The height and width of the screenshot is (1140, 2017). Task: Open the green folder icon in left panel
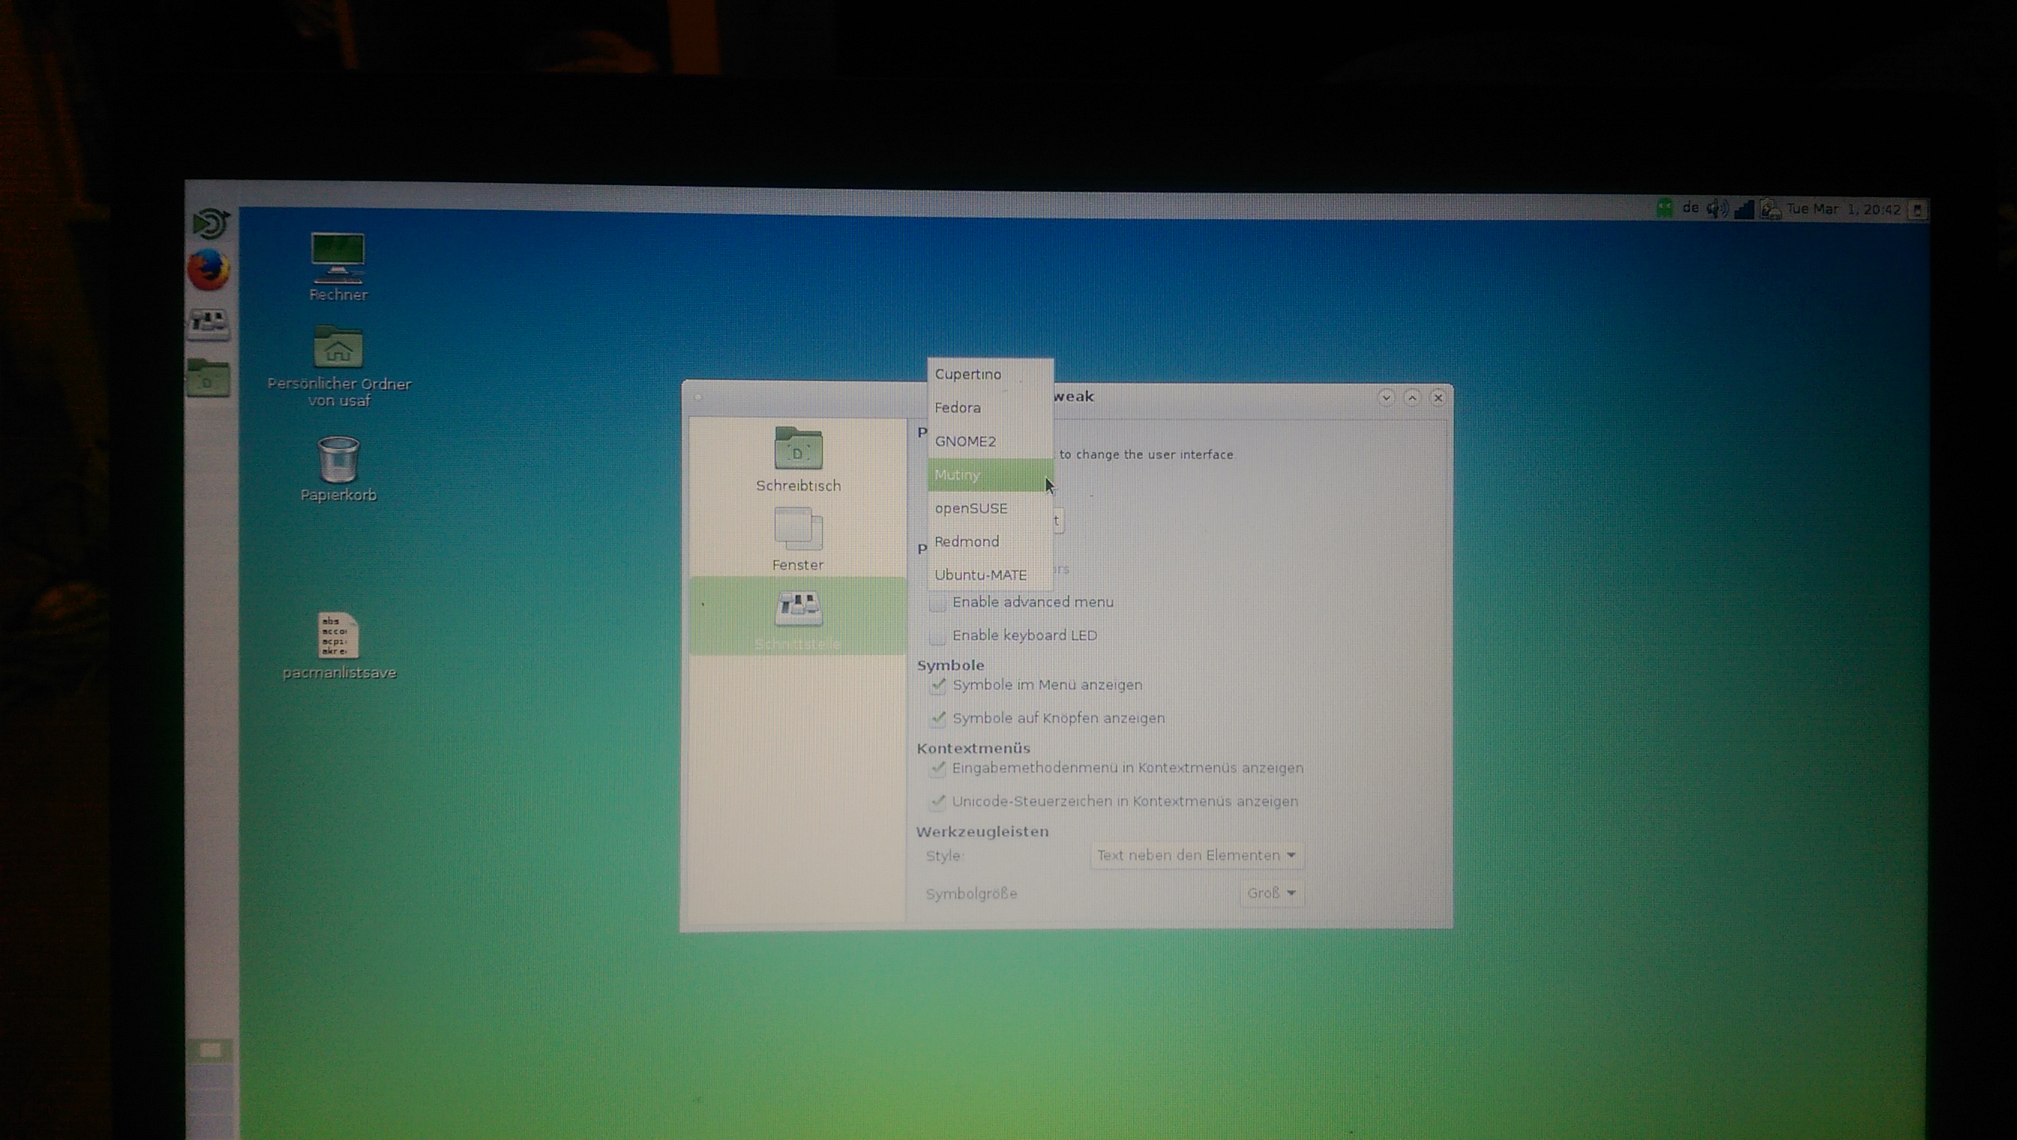tap(209, 377)
